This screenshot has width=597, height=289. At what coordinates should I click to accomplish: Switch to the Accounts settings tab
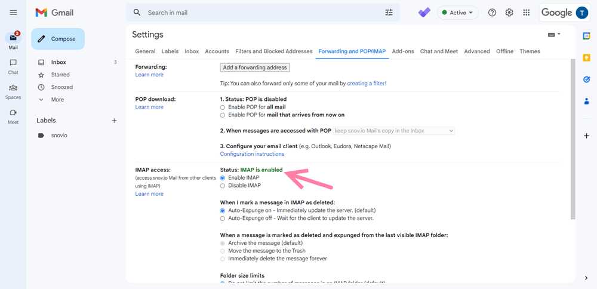point(217,51)
